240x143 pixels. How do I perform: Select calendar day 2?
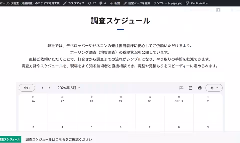(x=208, y=101)
